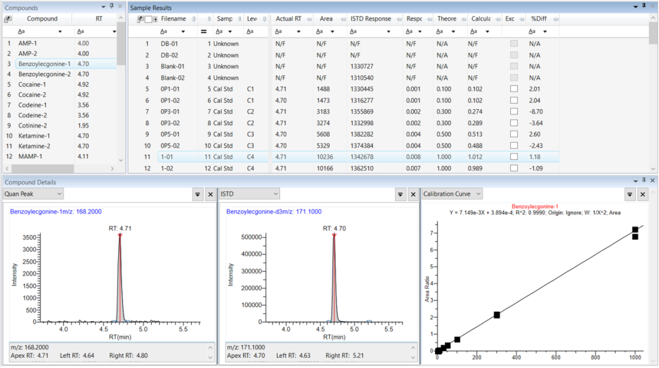The width and height of the screenshot is (659, 368).
Task: Click the options arrow on Quan Peak pane
Action: (198, 194)
